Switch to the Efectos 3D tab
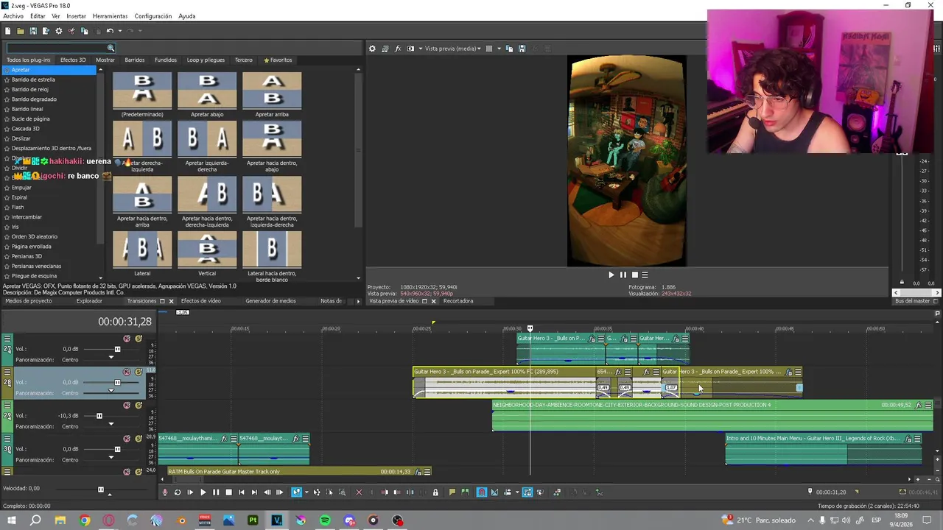 pos(73,60)
